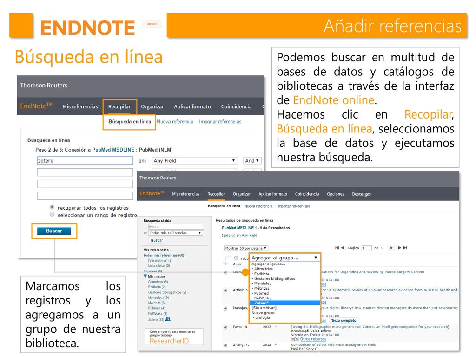Open 'Gestores bibliográficos (9)' group in sidebar

pyautogui.click(x=167, y=292)
